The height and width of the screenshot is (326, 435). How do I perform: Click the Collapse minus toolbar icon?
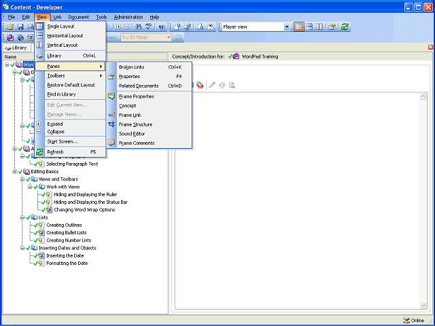pyautogui.click(x=127, y=27)
